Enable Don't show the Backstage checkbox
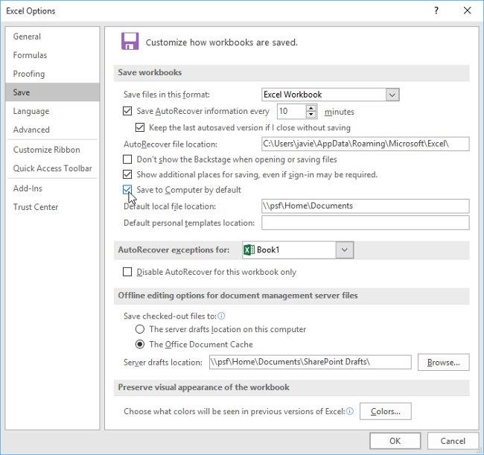This screenshot has height=455, width=484. (127, 159)
